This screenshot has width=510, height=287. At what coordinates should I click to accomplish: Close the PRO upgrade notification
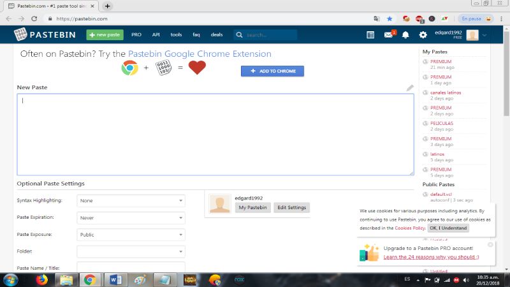point(490,244)
